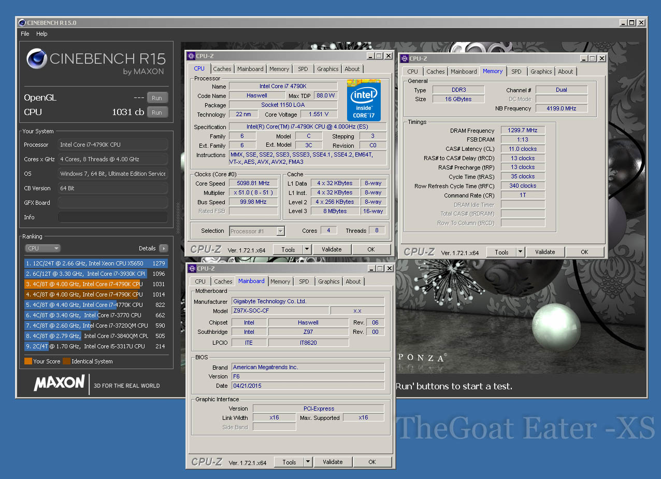The height and width of the screenshot is (479, 661).
Task: Open About tab in CPU-Z CPU window
Action: pyautogui.click(x=352, y=69)
